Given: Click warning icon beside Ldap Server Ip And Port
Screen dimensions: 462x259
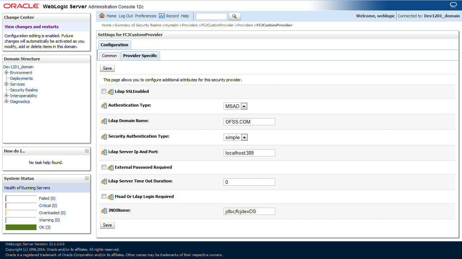Looking at the screenshot, I should click(x=104, y=152).
